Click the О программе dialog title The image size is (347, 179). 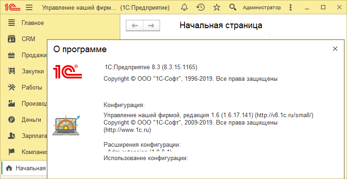click(80, 49)
